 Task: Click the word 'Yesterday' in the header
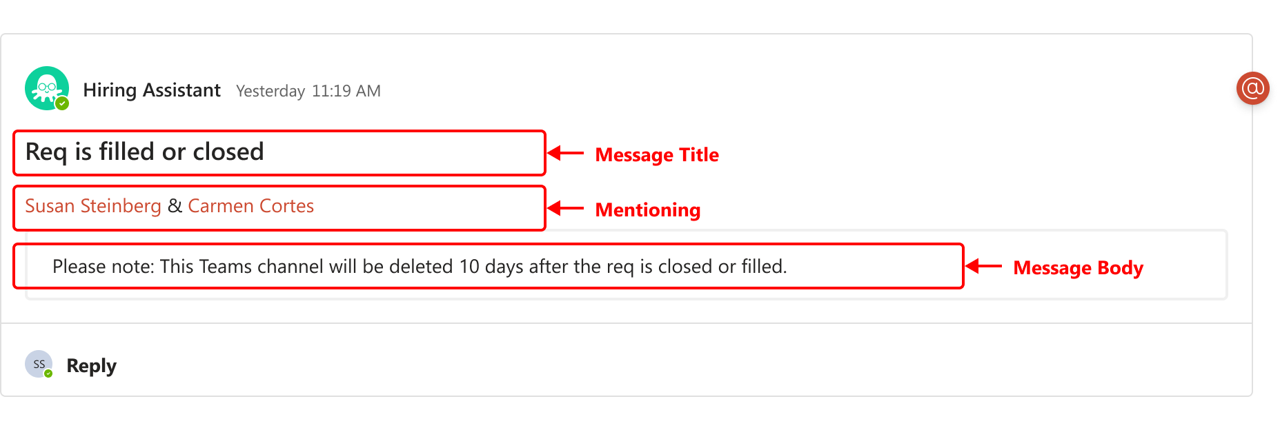tap(270, 91)
